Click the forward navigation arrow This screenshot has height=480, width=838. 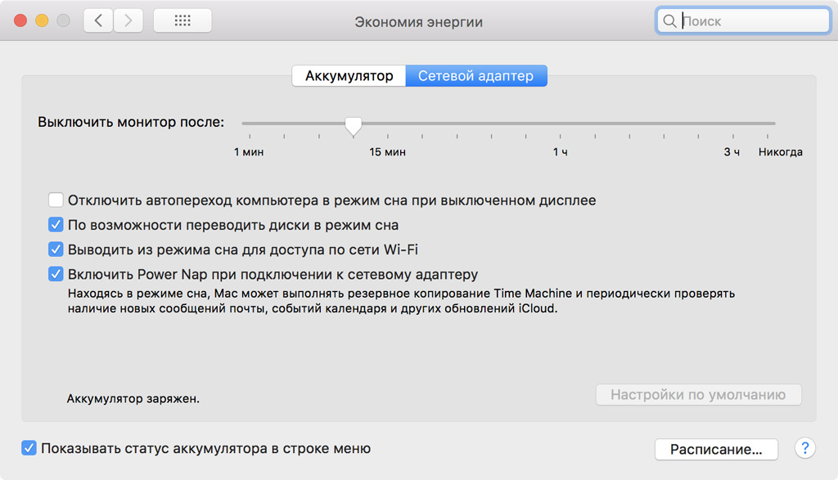[x=128, y=21]
